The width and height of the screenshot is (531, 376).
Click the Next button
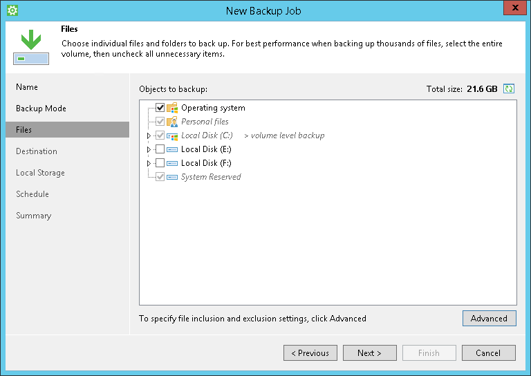click(x=369, y=353)
